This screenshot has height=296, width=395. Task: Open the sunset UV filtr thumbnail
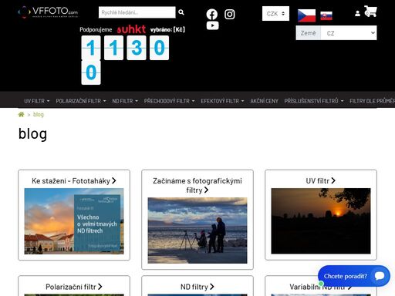tap(321, 221)
